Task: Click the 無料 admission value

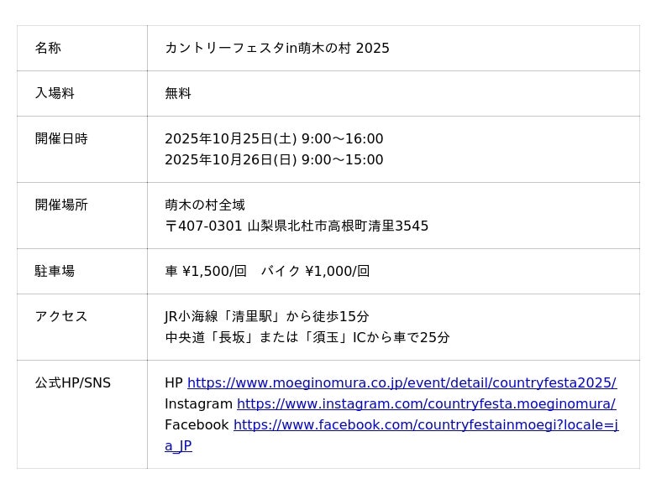Action: point(178,94)
